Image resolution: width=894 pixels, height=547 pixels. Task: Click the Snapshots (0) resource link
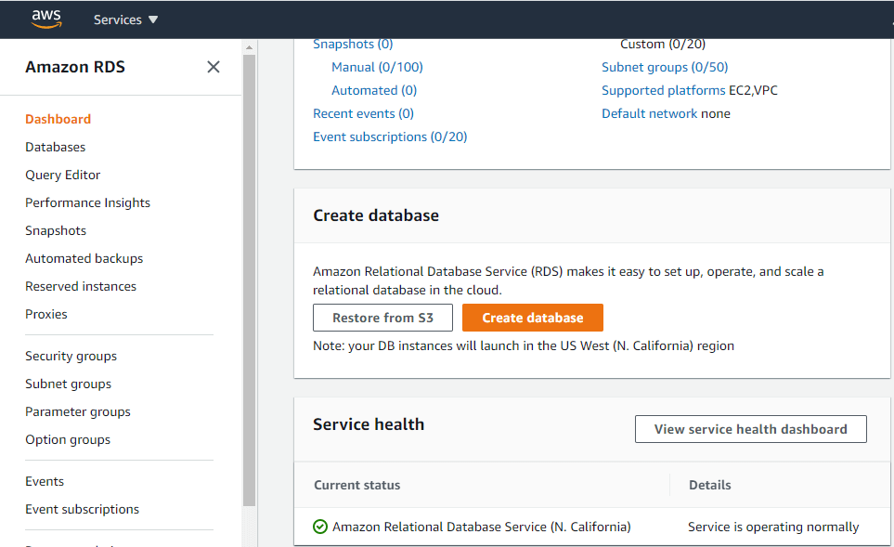353,44
